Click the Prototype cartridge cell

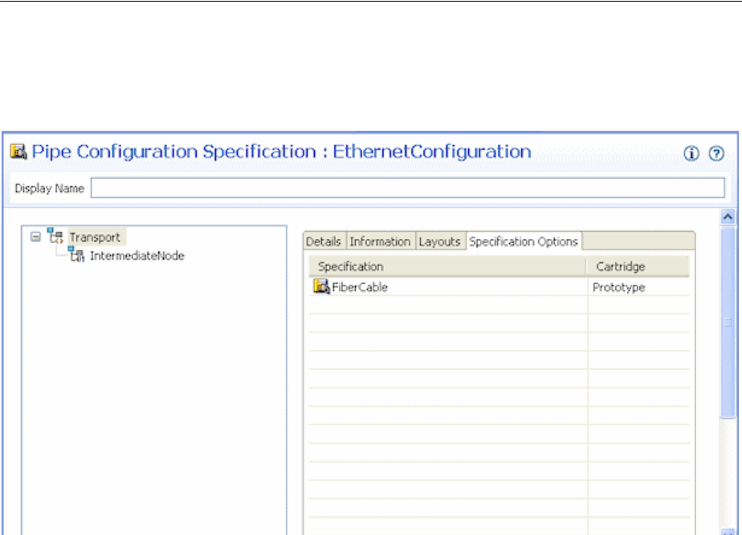pyautogui.click(x=619, y=287)
